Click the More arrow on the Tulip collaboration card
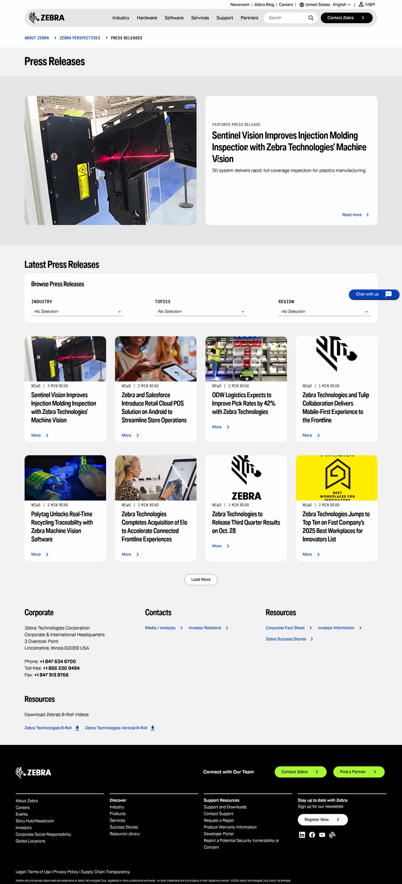This screenshot has width=402, height=884. click(319, 435)
